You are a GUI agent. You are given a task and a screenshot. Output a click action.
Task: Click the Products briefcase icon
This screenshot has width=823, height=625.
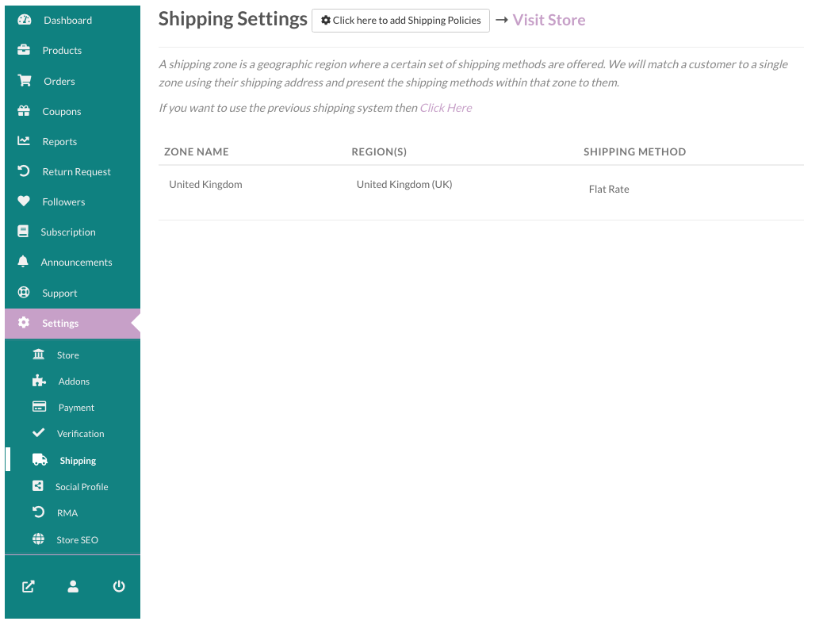point(24,50)
